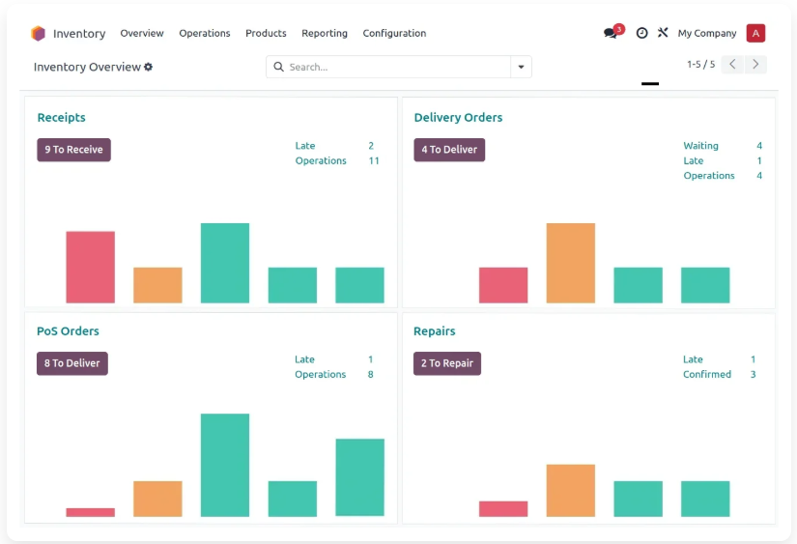Image resolution: width=797 pixels, height=544 pixels.
Task: Open the Reporting menu
Action: [x=325, y=33]
